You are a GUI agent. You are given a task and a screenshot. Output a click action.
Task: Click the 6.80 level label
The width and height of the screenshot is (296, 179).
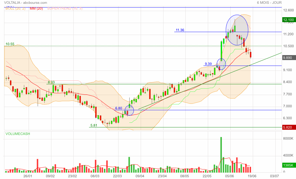pyautogui.click(x=119, y=108)
